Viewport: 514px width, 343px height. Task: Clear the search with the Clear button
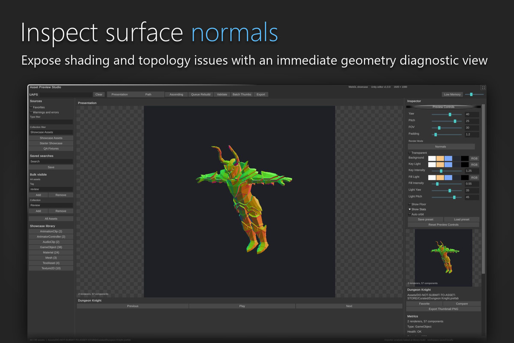(x=99, y=94)
